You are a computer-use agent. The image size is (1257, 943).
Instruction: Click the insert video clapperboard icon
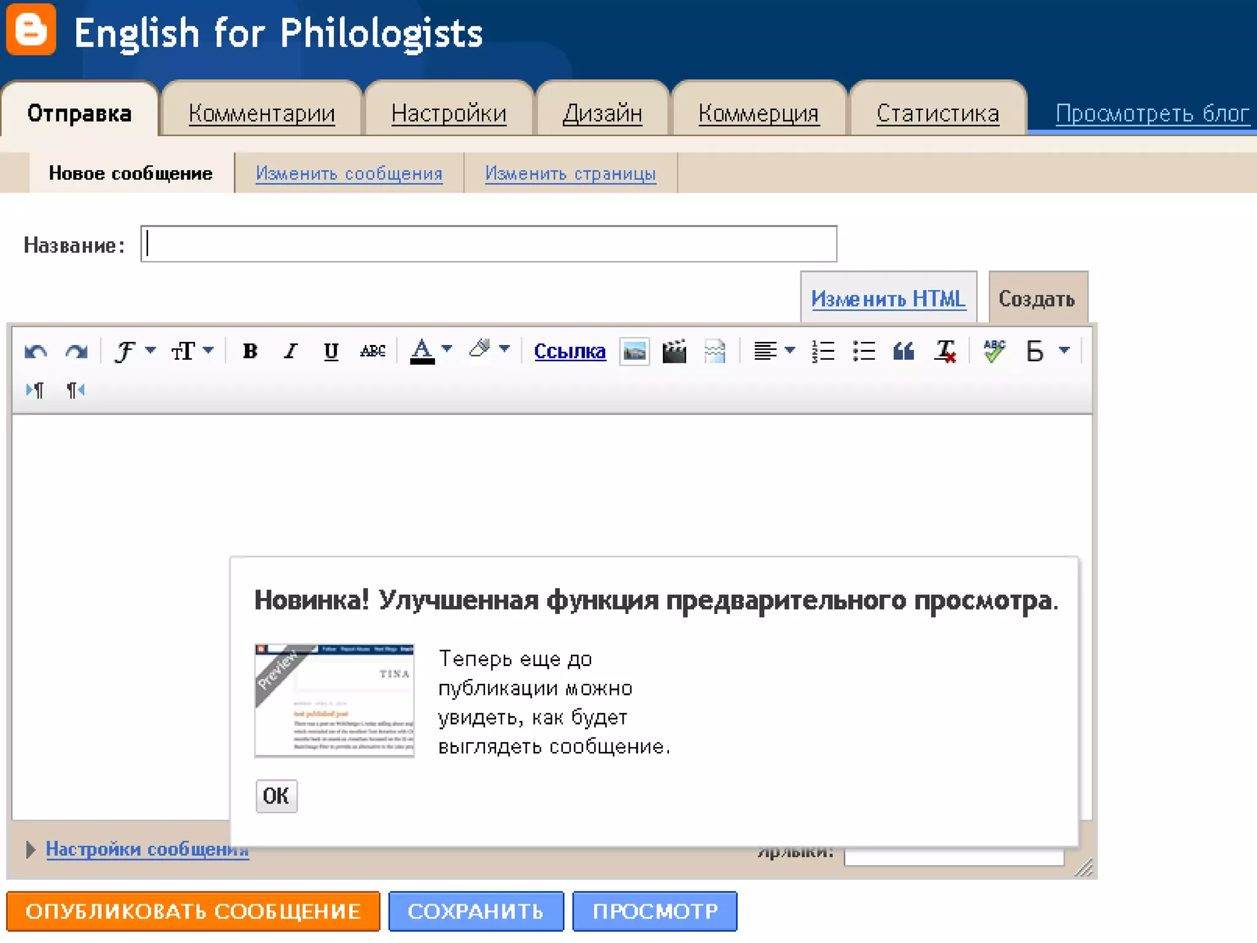pos(674,352)
